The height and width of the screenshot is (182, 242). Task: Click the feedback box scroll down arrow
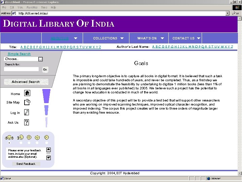(48, 158)
